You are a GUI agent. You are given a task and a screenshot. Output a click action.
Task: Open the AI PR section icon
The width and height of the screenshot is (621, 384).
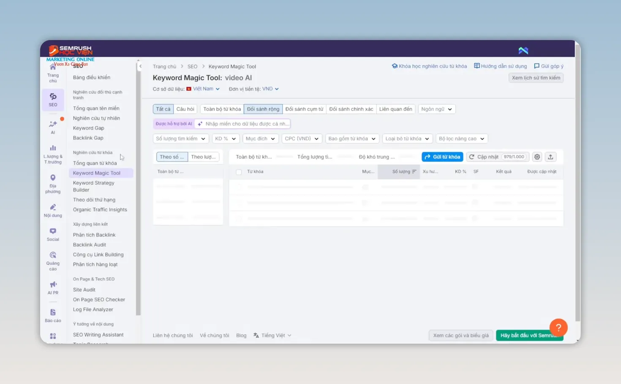click(x=53, y=287)
